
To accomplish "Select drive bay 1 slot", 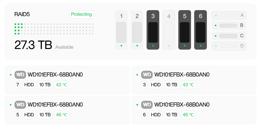I will coord(121,30).
